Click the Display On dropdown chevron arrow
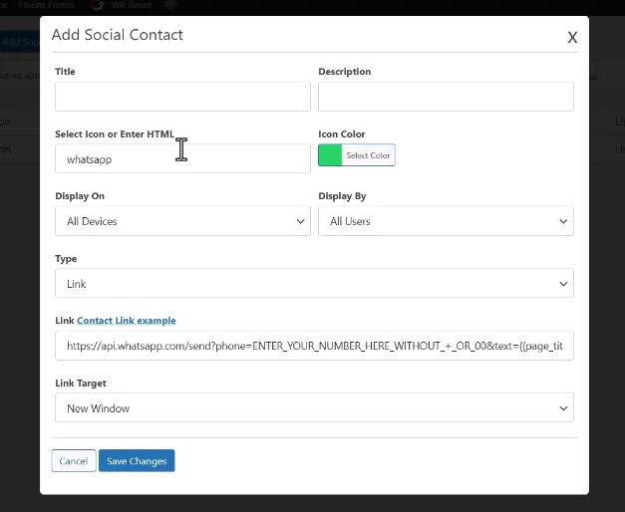 point(300,221)
